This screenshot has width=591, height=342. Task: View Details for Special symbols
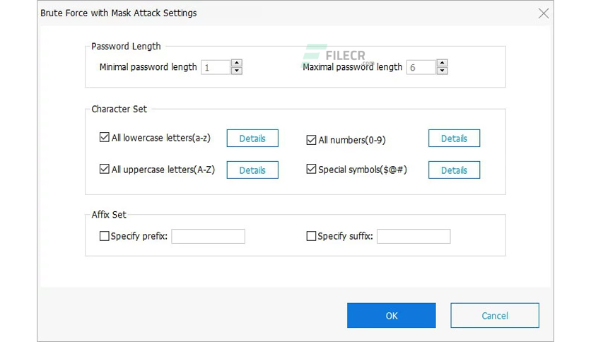(454, 170)
